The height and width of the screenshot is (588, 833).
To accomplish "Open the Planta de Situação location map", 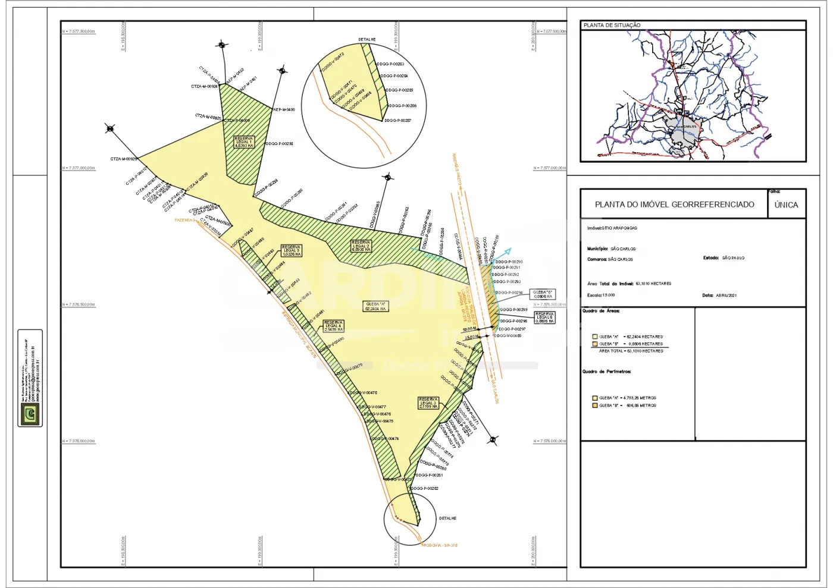I will pyautogui.click(x=693, y=95).
